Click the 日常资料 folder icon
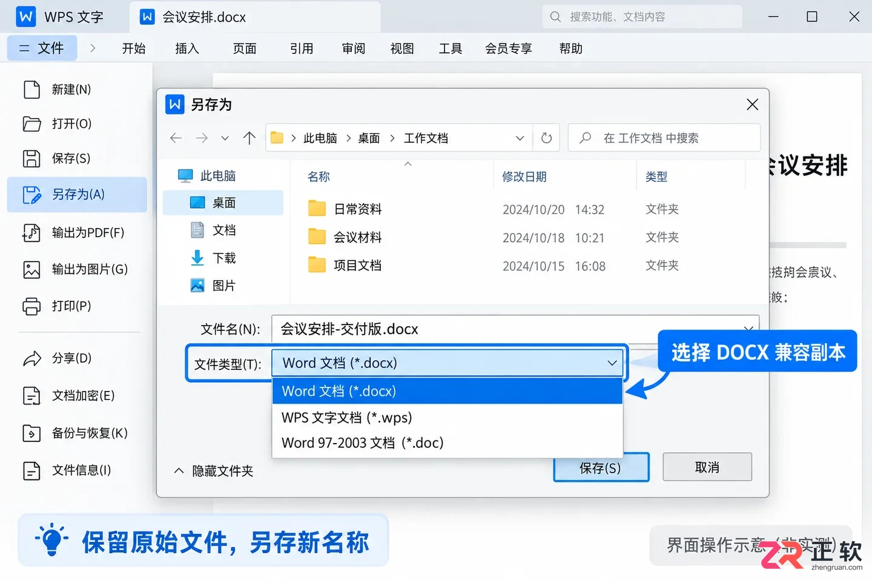 (317, 209)
